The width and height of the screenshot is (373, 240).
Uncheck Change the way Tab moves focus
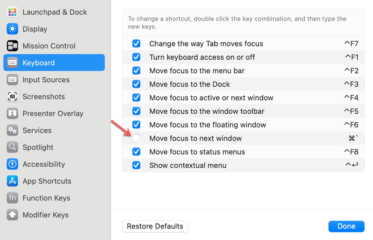(136, 44)
